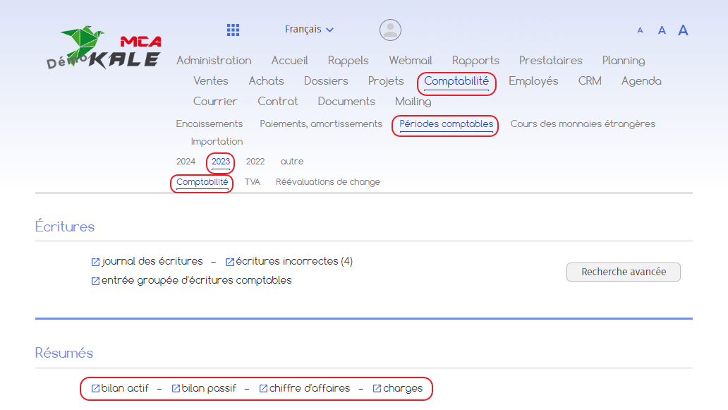This screenshot has height=410, width=728.
Task: Switch to Périodes comptables submenu
Action: [x=446, y=124]
